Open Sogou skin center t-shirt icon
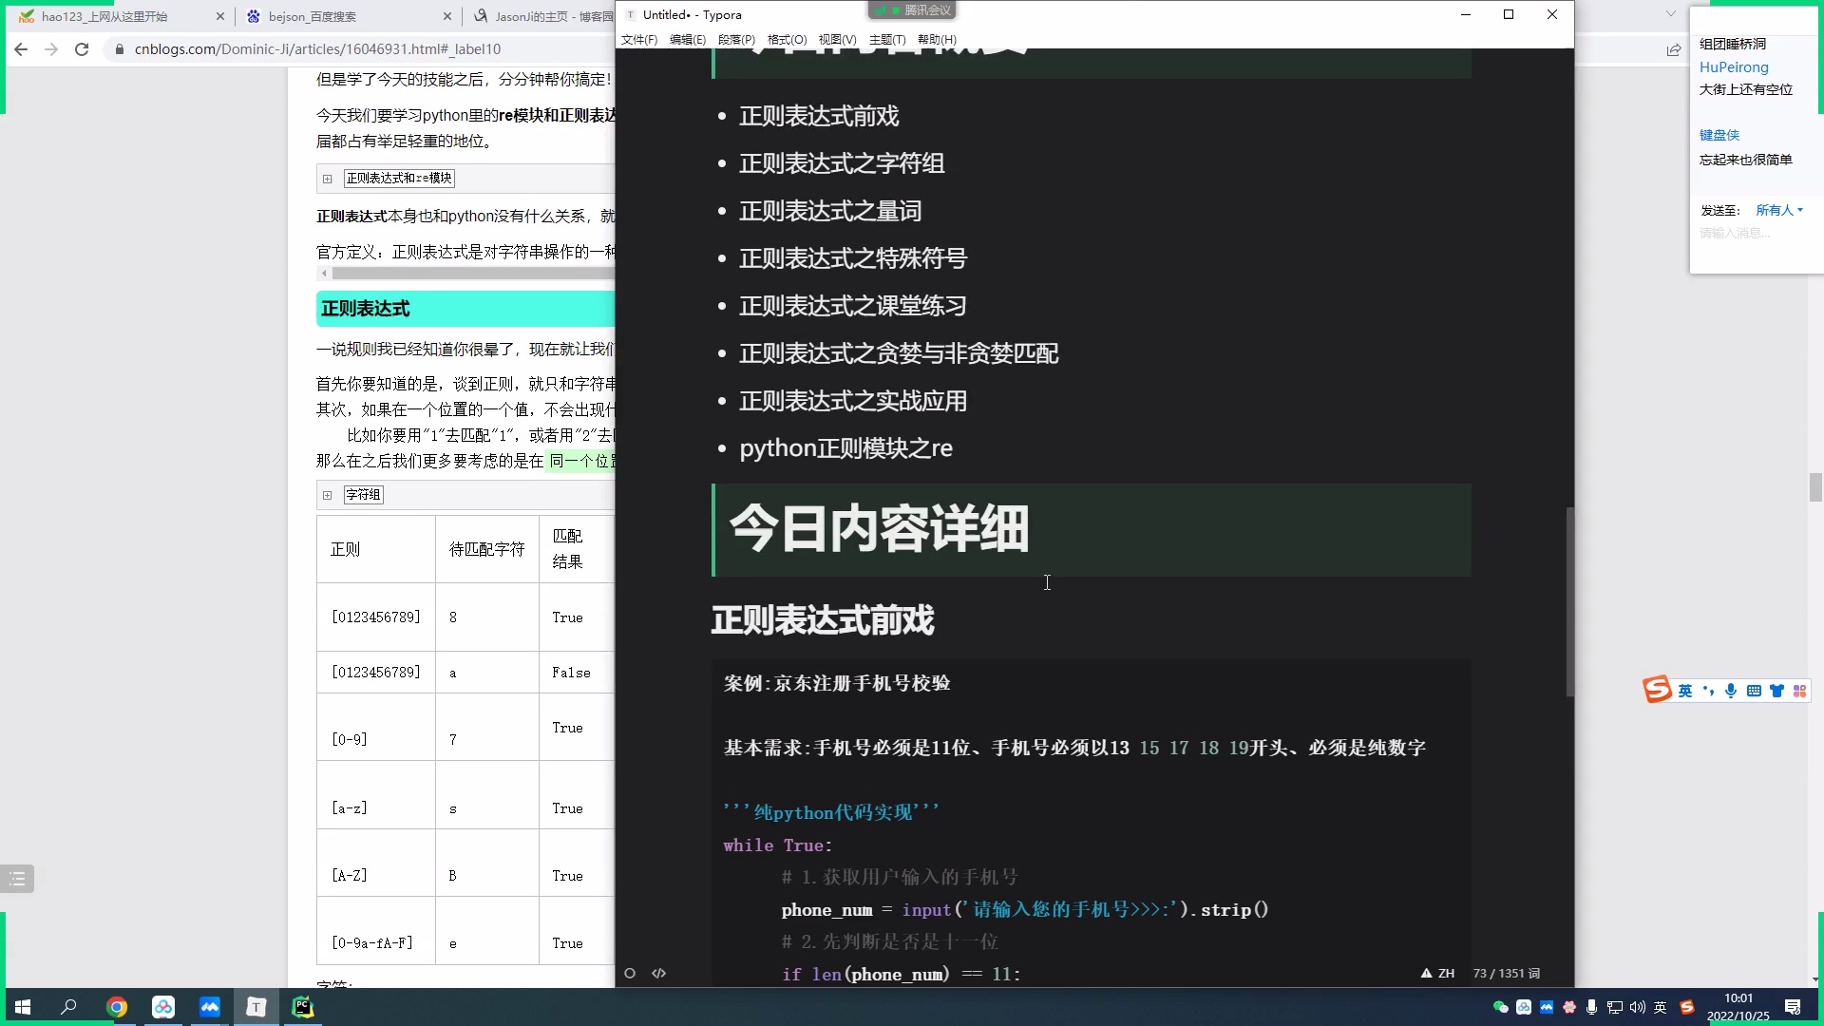This screenshot has height=1026, width=1824. 1777,690
